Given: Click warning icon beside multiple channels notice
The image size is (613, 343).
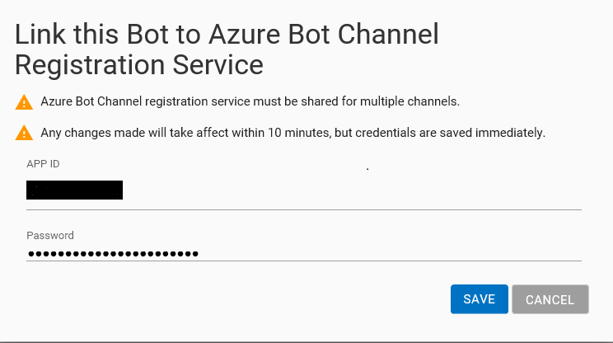Looking at the screenshot, I should (23, 102).
